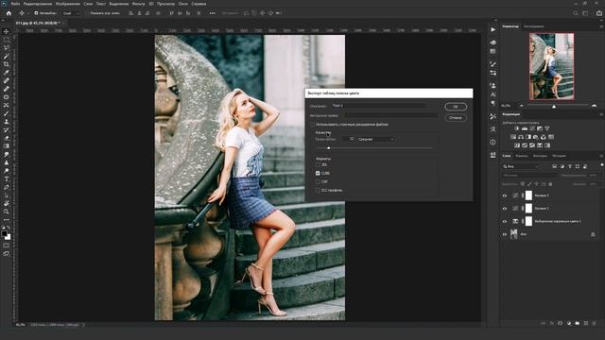The image size is (605, 340).
Task: Click OK in the export dialog
Action: [x=456, y=107]
